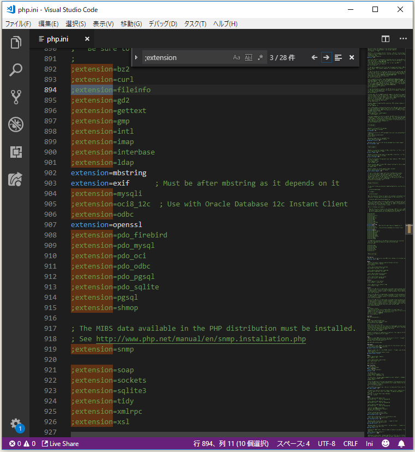The width and height of the screenshot is (415, 452).
Task: Change language mode Ini
Action: [369, 444]
